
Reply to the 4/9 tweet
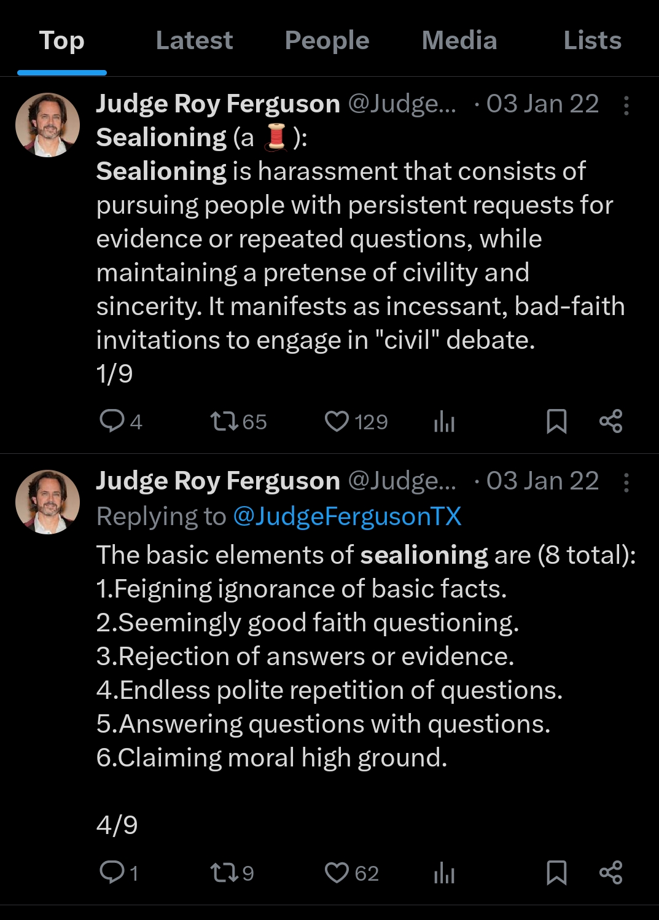[x=112, y=872]
